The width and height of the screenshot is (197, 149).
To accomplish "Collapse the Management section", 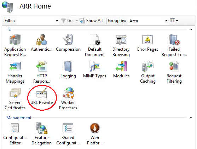I will pos(191,118).
